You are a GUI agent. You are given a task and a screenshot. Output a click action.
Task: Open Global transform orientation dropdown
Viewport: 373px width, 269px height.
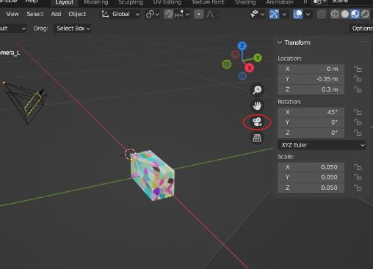pos(120,15)
